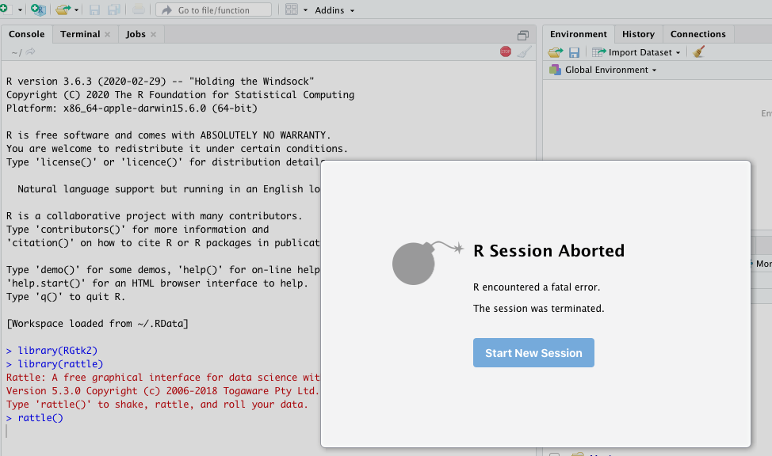Open the Addins dropdown menu
The width and height of the screenshot is (772, 456).
click(334, 10)
